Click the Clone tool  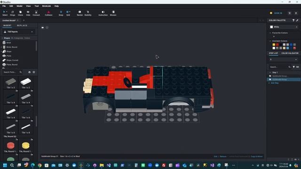point(20,13)
